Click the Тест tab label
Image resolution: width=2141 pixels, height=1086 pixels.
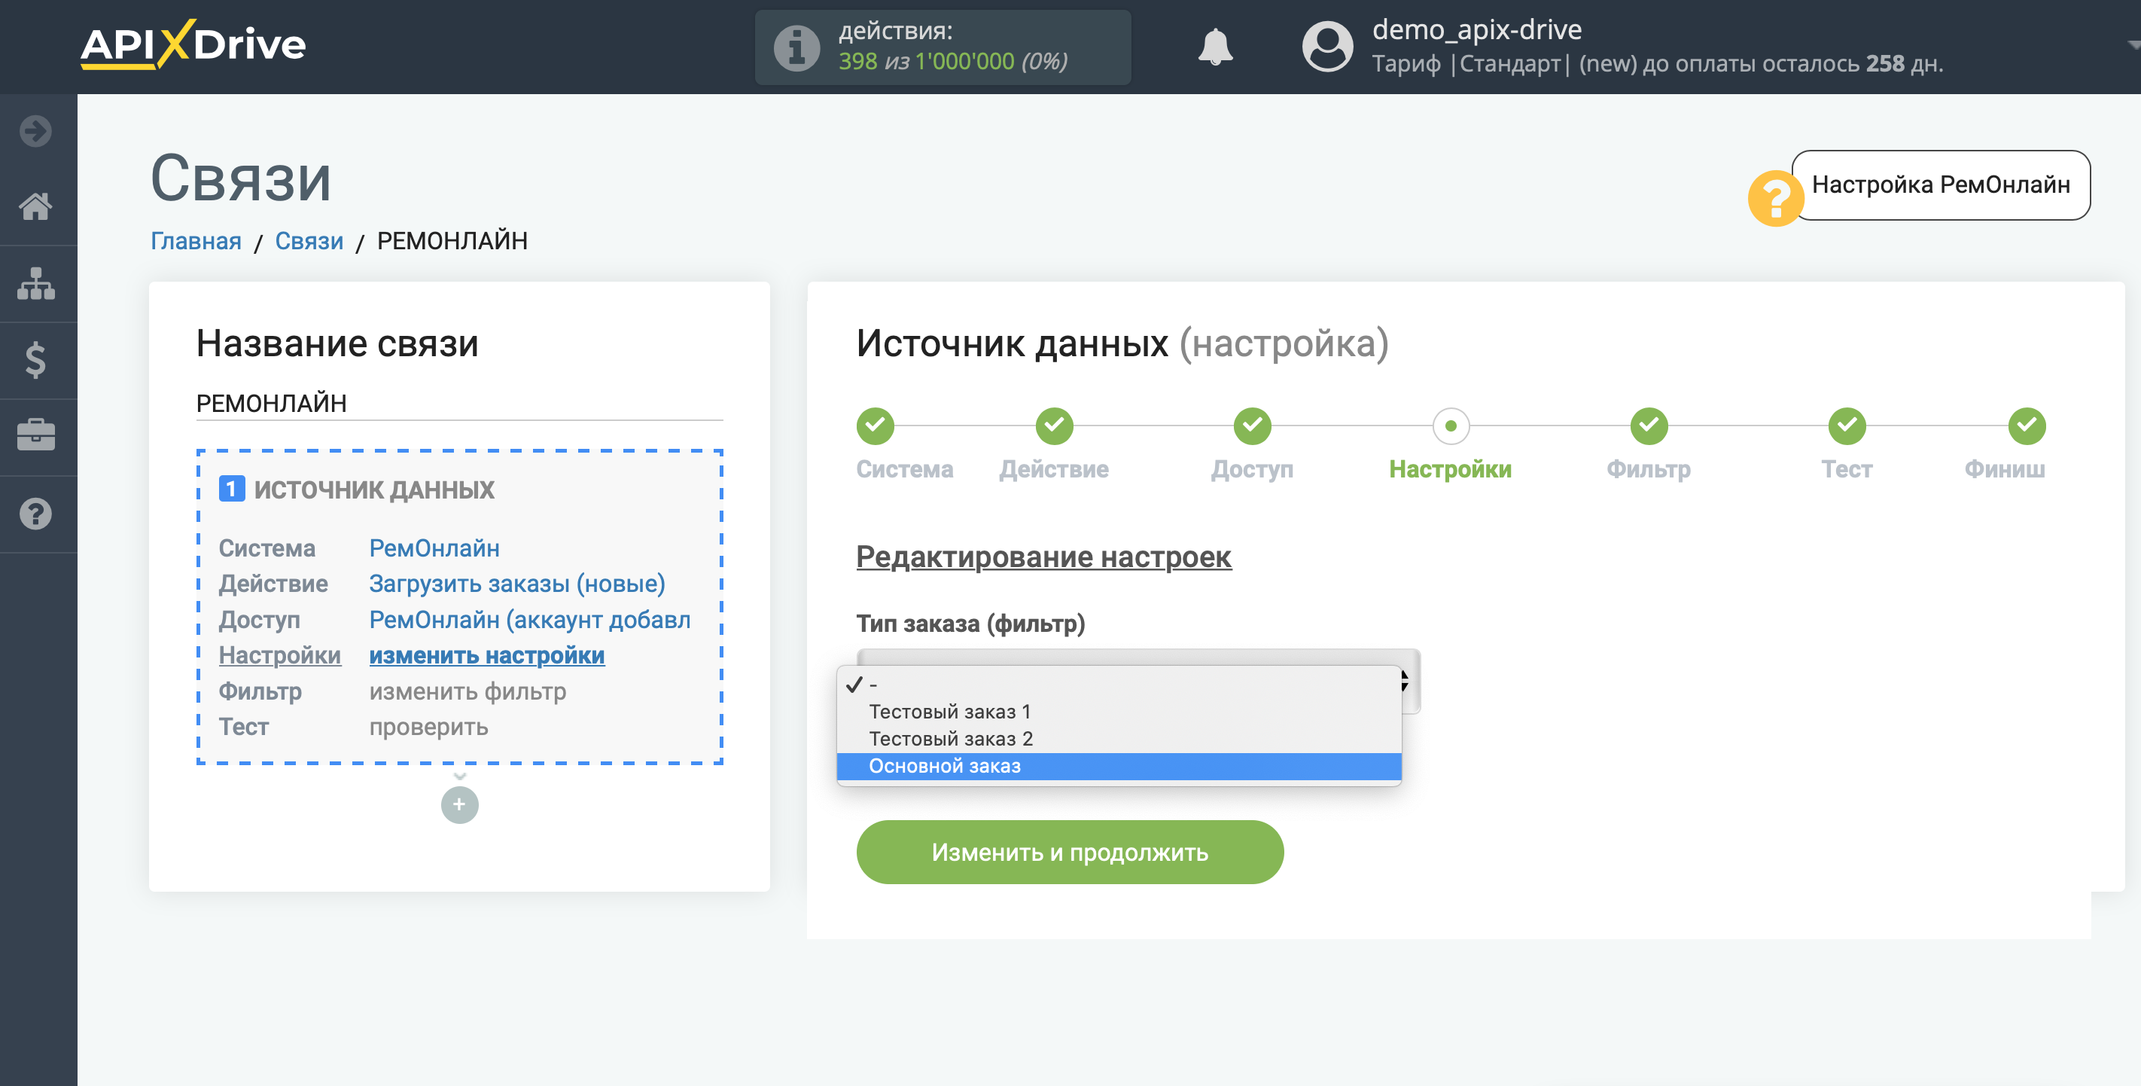click(1847, 469)
